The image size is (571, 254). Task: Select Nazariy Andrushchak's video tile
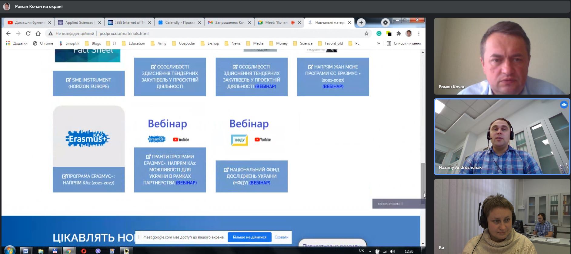[502, 137]
